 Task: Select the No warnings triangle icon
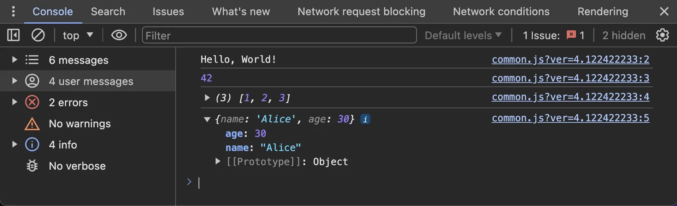click(x=32, y=124)
